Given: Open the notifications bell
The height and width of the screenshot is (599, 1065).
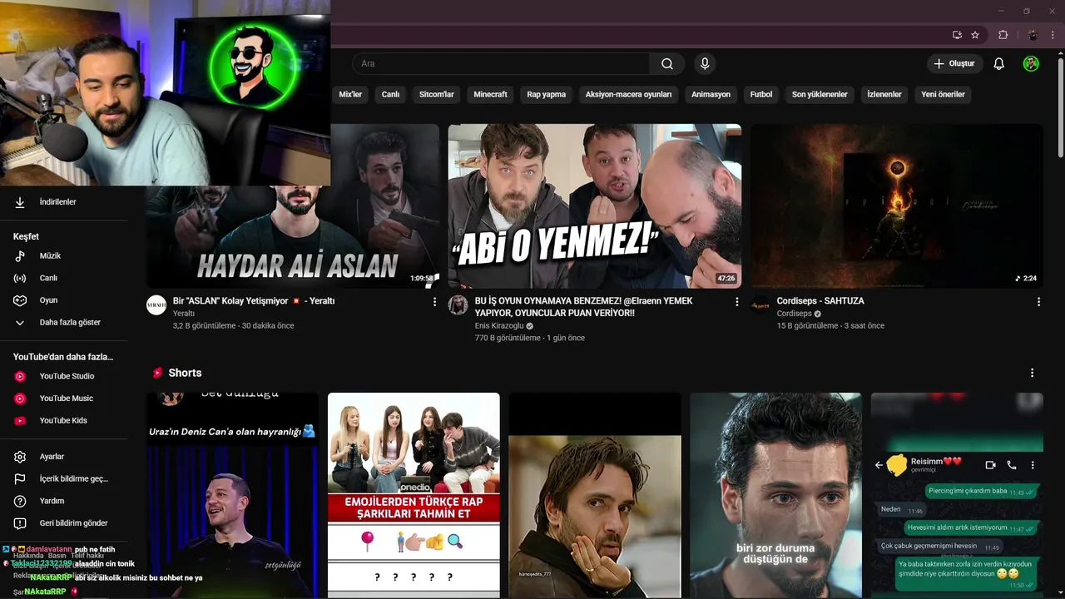Looking at the screenshot, I should coord(999,64).
